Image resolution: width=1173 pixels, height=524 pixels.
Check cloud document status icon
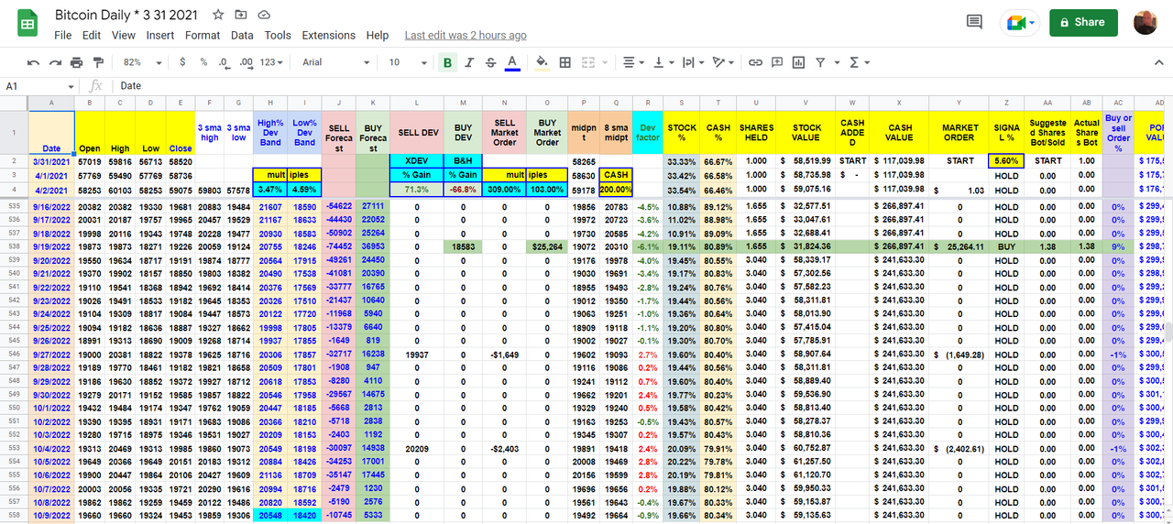pyautogui.click(x=264, y=16)
